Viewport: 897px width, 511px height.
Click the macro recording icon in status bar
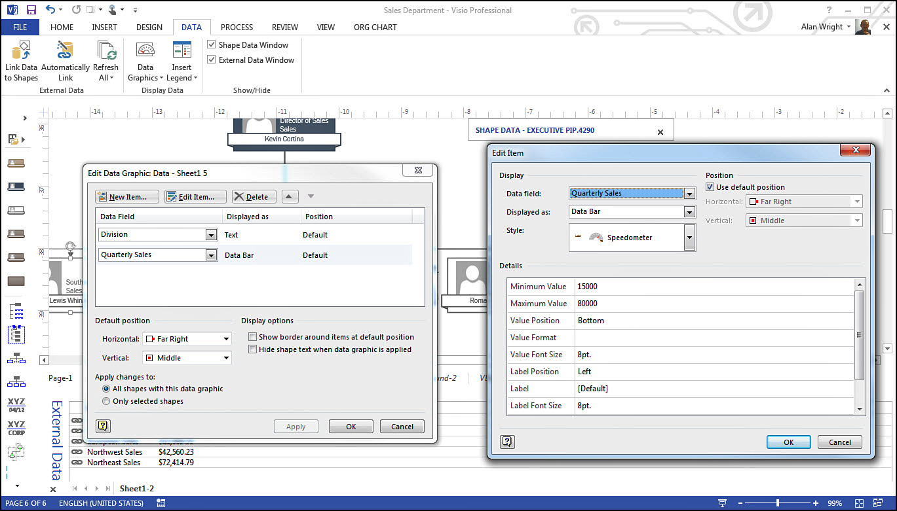(161, 503)
